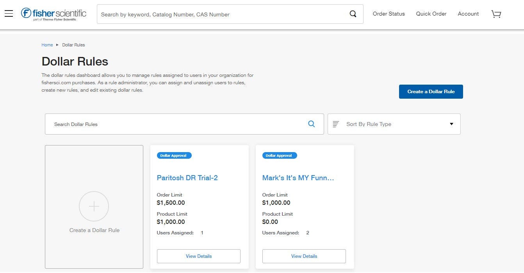Click the Fisher Scientific logo
This screenshot has width=524, height=273.
tap(53, 13)
